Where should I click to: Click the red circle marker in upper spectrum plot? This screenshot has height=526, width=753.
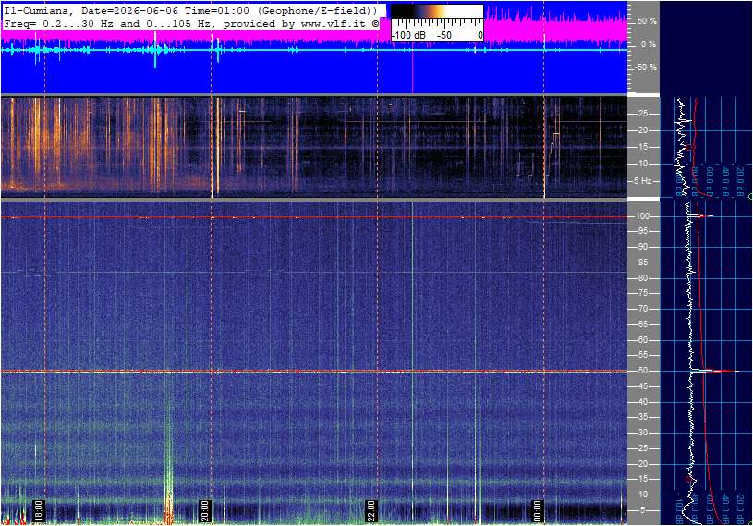[688, 147]
